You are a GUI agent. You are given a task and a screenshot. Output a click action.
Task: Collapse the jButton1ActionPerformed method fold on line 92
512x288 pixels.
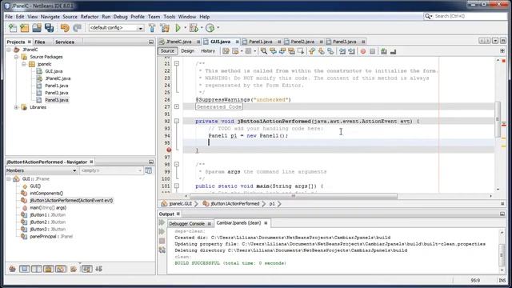point(177,121)
